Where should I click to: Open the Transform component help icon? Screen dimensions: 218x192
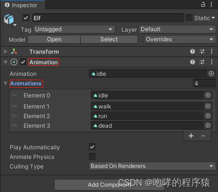coord(193,51)
